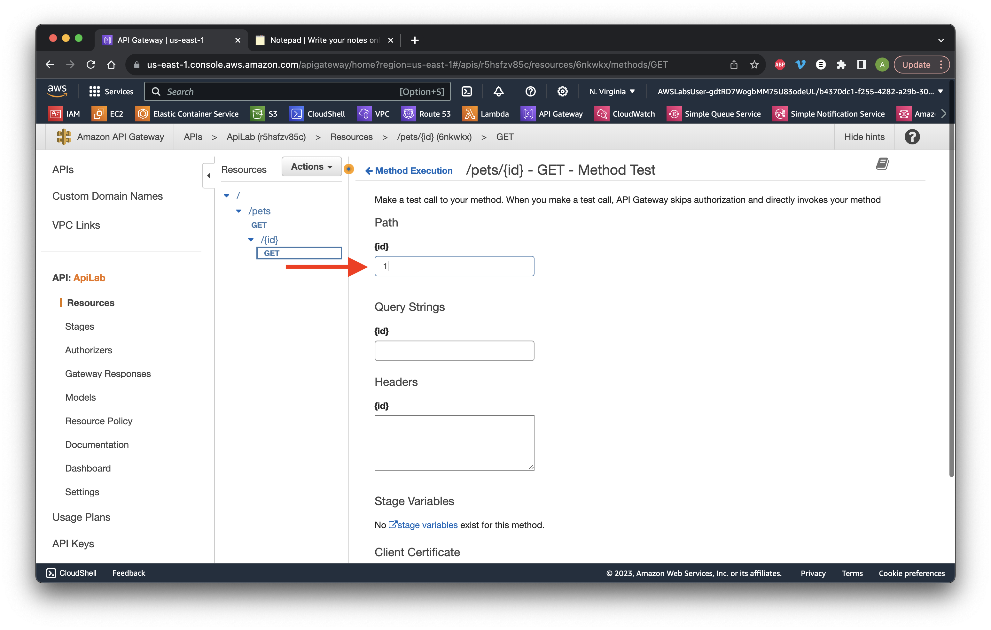The height and width of the screenshot is (630, 991).
Task: Open Gateway Responses in ApiLab menu
Action: pyautogui.click(x=108, y=374)
